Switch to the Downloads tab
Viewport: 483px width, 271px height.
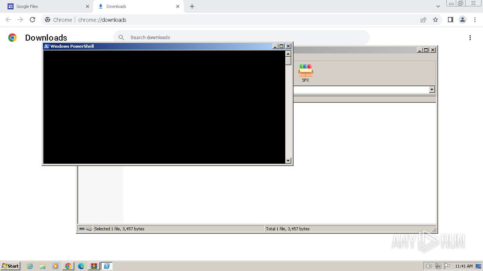139,6
